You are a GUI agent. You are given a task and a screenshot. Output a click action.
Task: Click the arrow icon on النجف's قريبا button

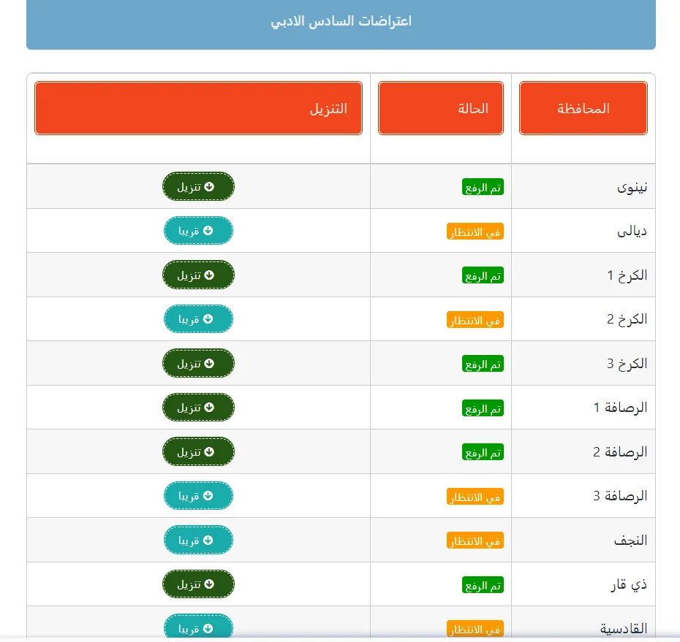(x=208, y=540)
